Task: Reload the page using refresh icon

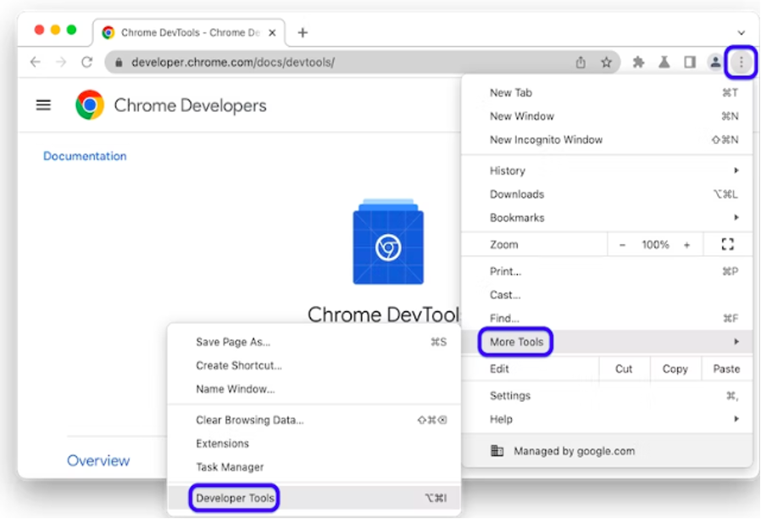Action: click(86, 62)
